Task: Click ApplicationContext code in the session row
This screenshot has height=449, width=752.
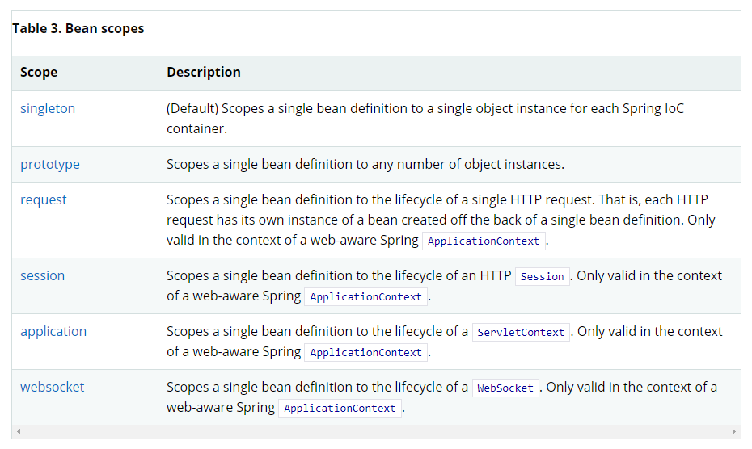Action: (x=366, y=297)
